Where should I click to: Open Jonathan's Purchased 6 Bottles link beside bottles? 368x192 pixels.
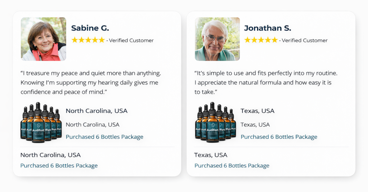point(279,137)
